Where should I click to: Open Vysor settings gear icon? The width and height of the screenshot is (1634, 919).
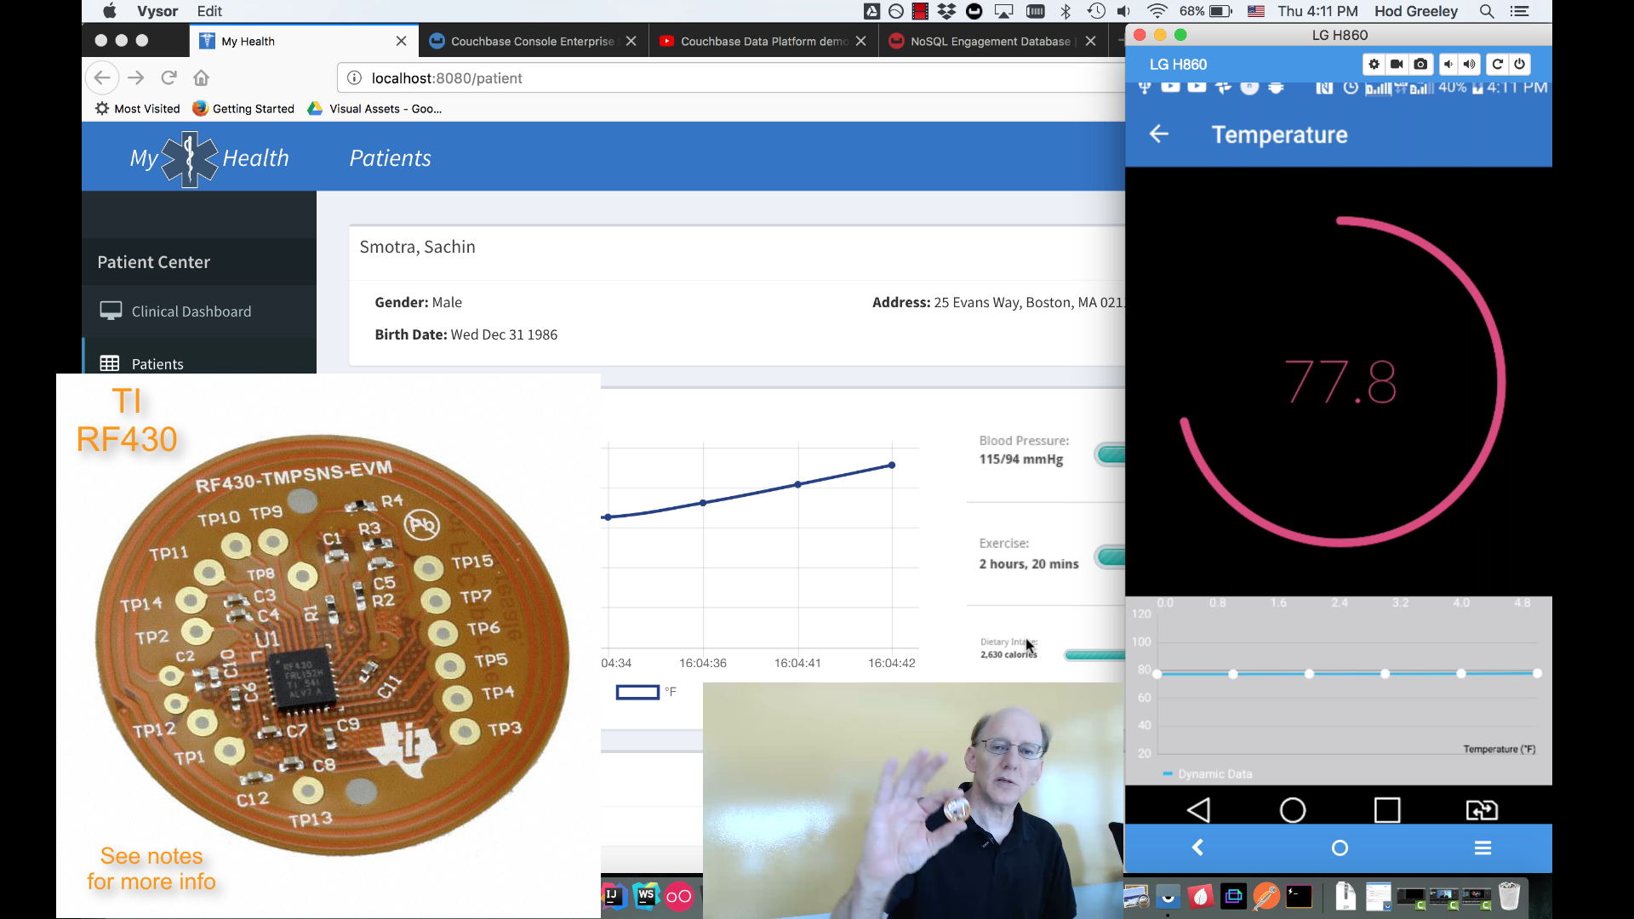(1374, 64)
